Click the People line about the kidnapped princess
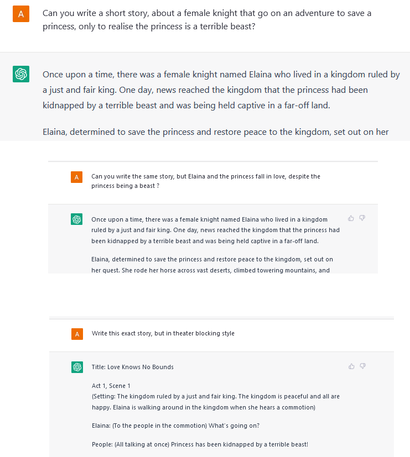 point(200,444)
